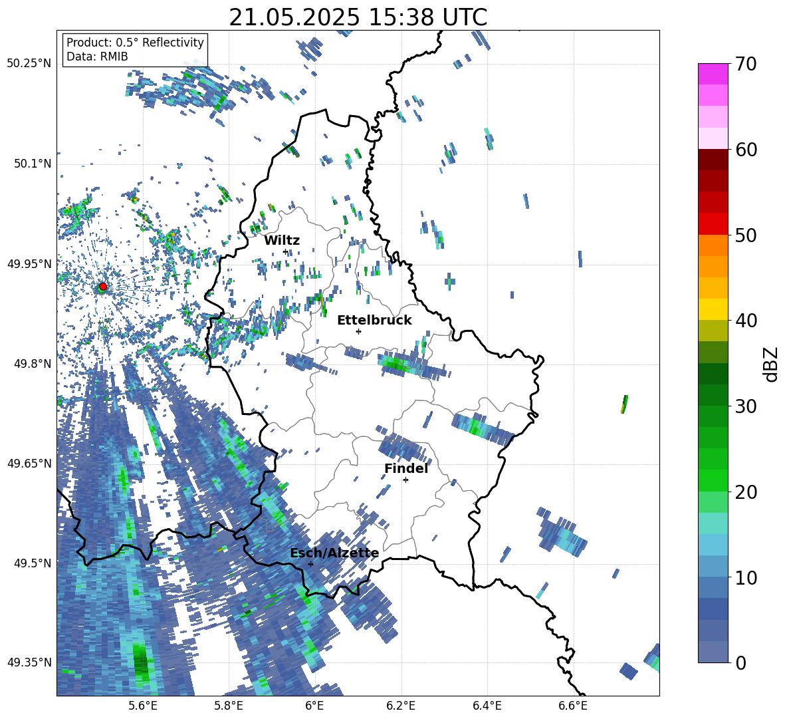Click the 50.25°N latitude label
Image resolution: width=787 pixels, height=719 pixels.
click(29, 64)
